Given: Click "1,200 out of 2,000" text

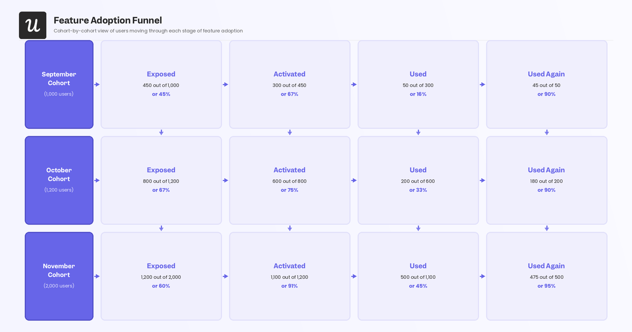Looking at the screenshot, I should 161,277.
